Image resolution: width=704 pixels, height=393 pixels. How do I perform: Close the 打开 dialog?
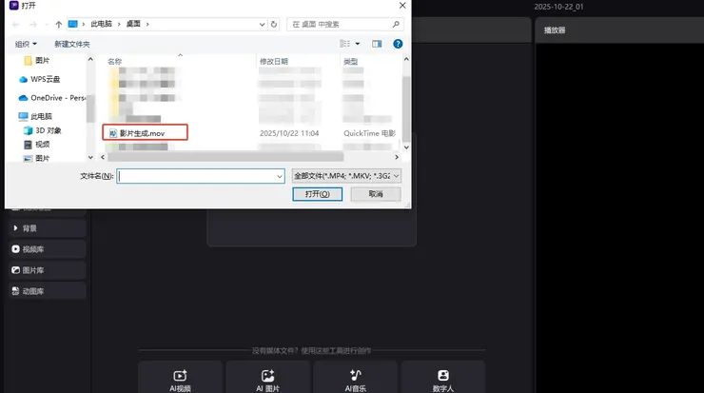click(x=402, y=6)
